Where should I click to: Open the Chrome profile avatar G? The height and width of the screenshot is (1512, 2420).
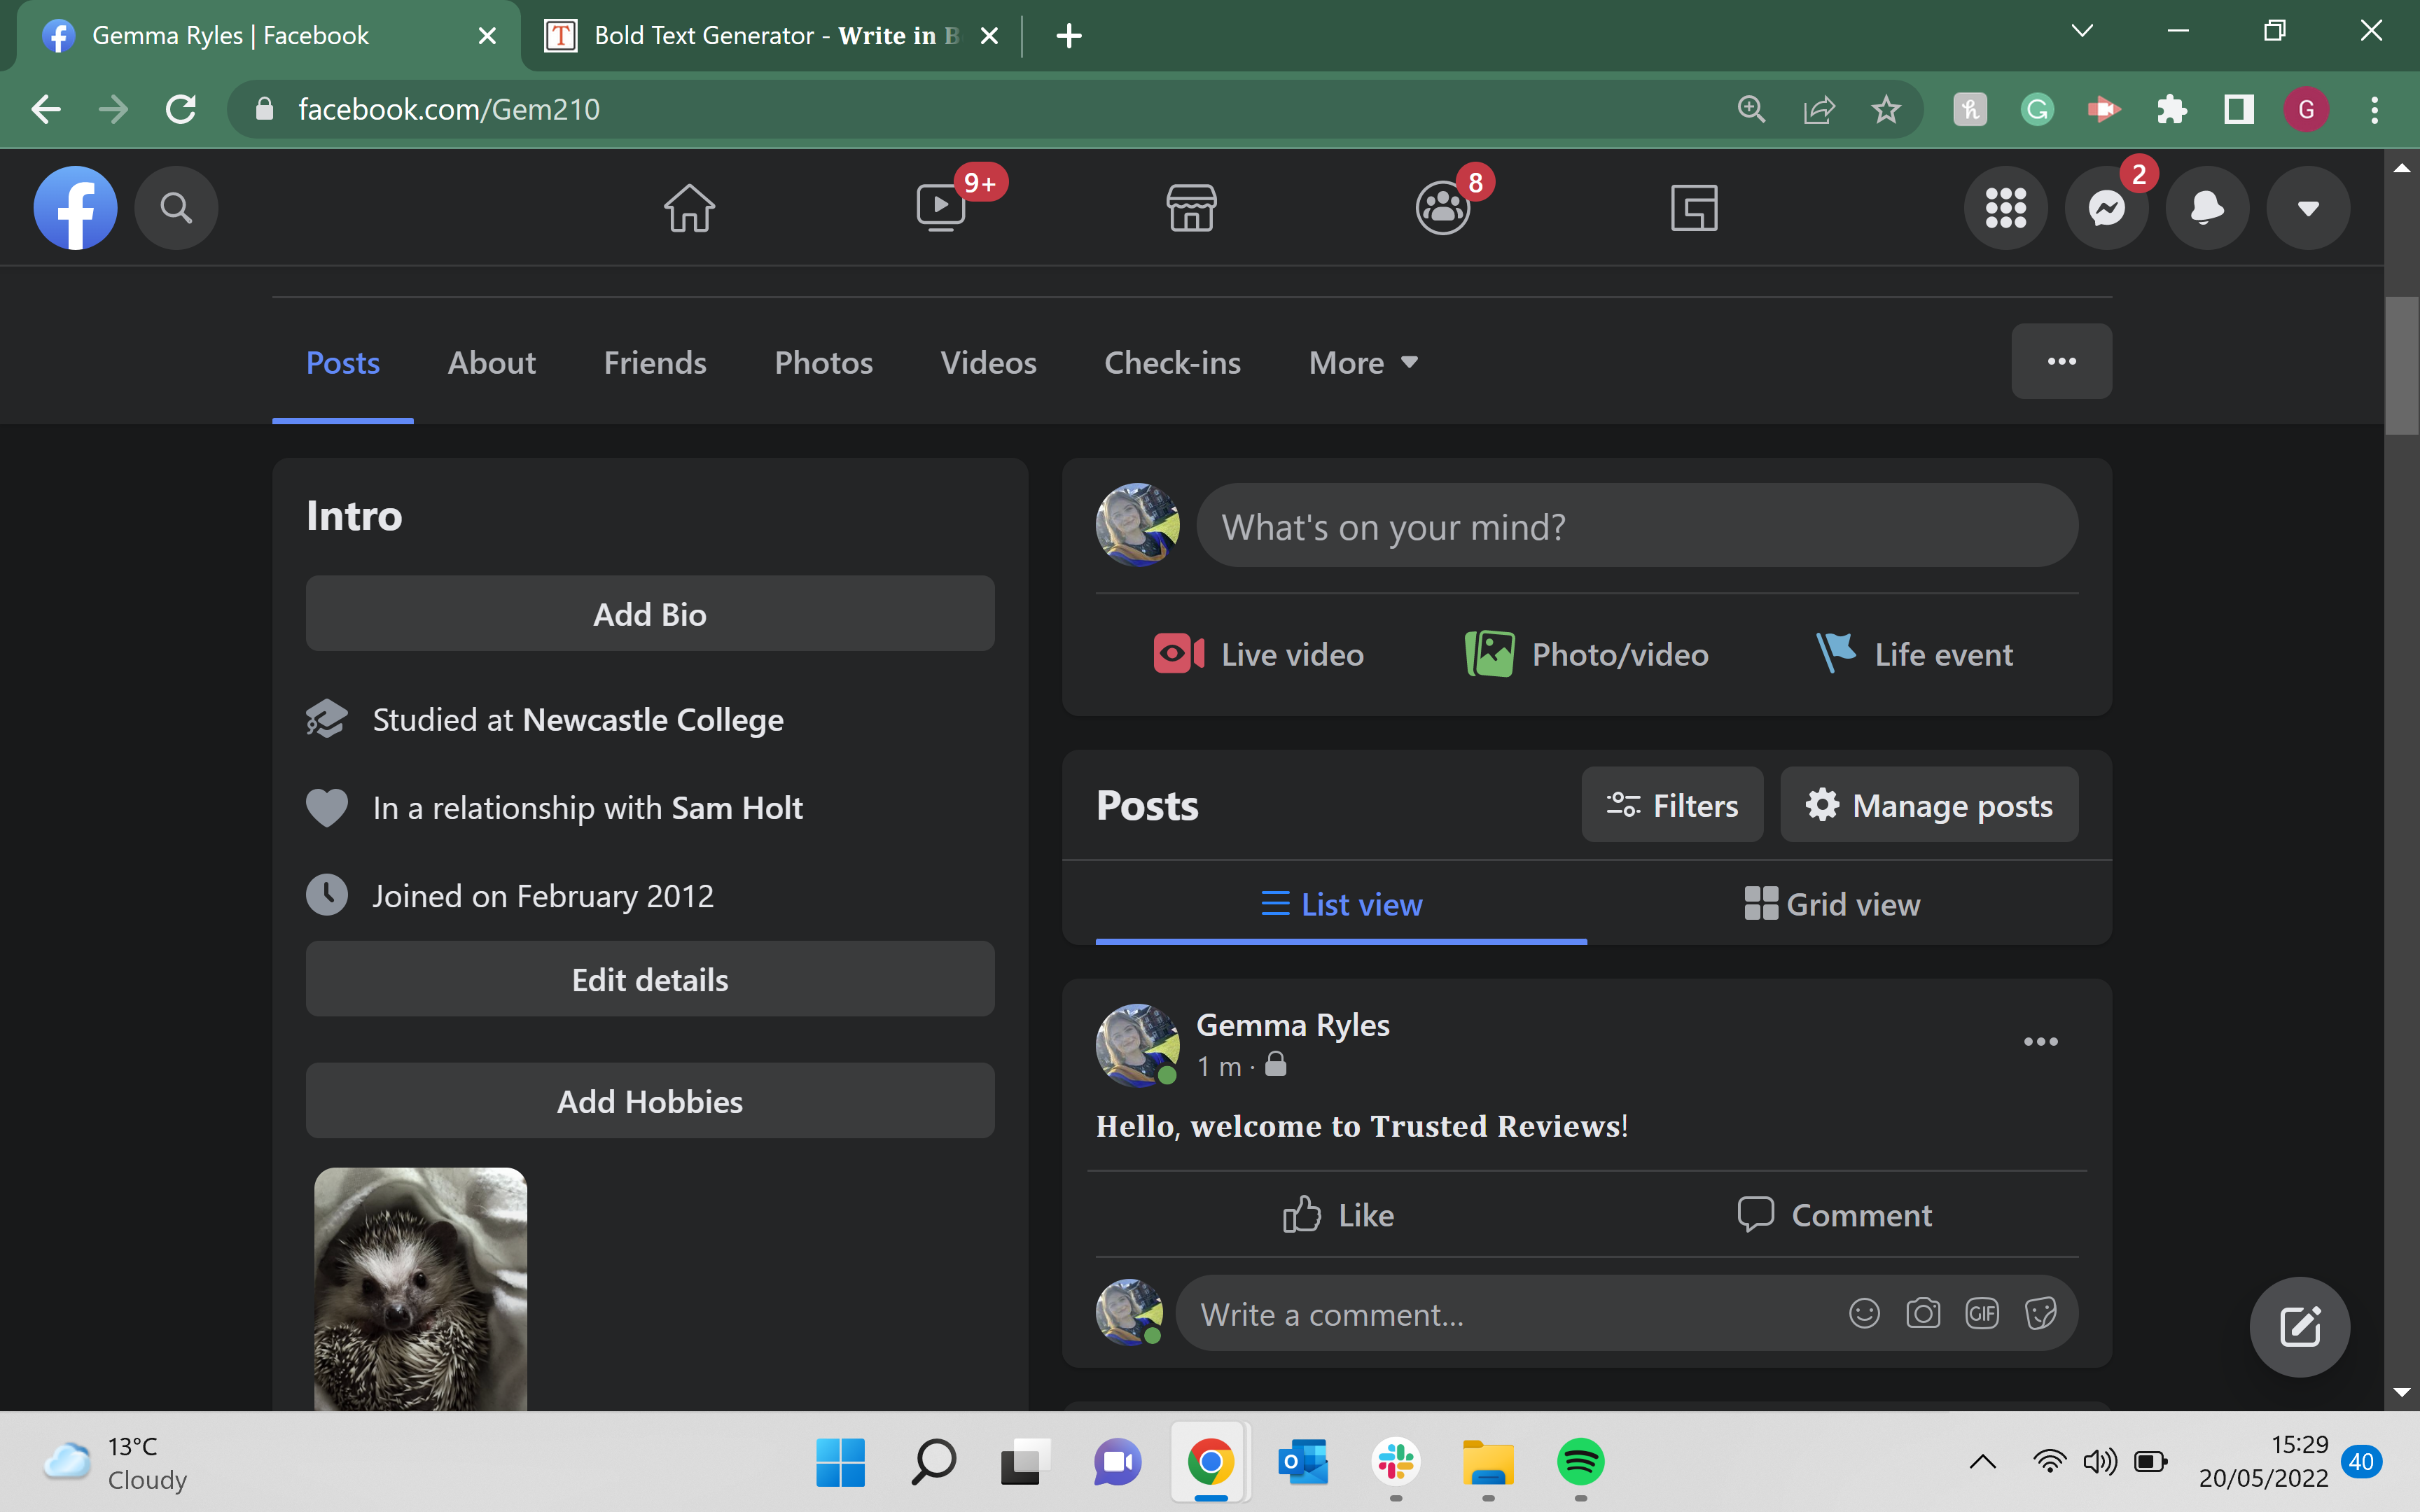point(2307,109)
